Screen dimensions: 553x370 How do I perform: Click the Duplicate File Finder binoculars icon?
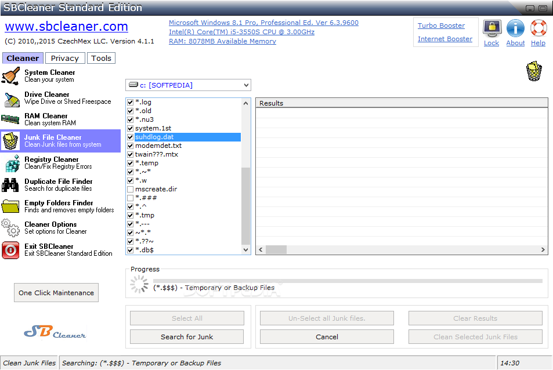coord(10,184)
